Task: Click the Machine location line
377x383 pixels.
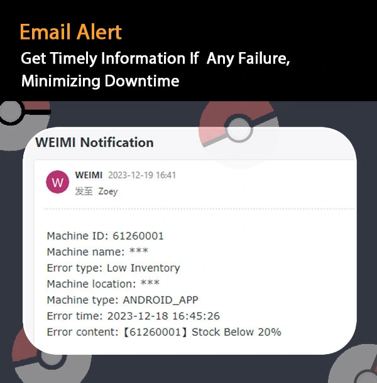Action: click(x=103, y=284)
